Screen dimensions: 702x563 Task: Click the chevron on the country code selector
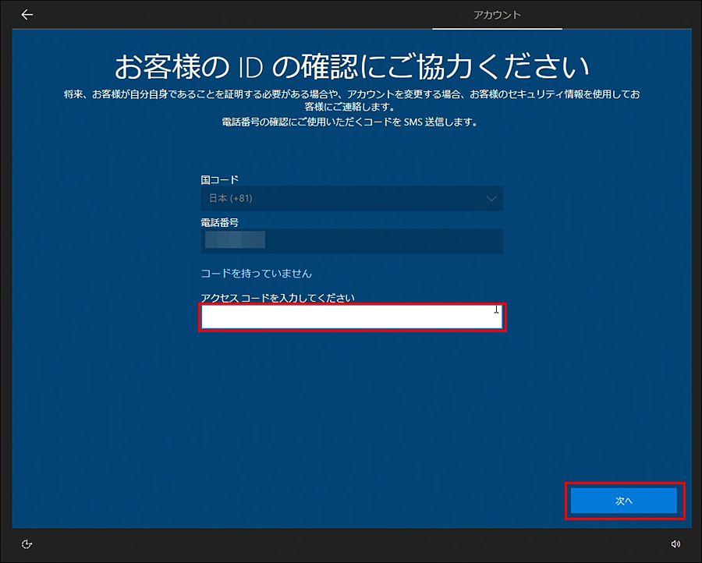point(491,198)
